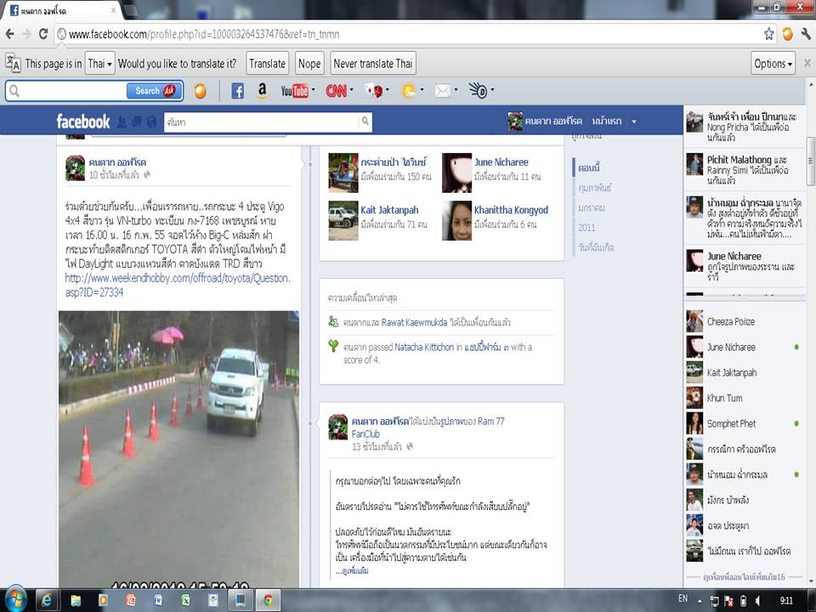
Task: Open the Amazon shortcut in the toolbar
Action: [263, 91]
